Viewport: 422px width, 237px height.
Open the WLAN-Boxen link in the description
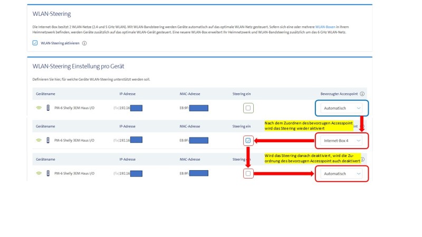click(327, 26)
